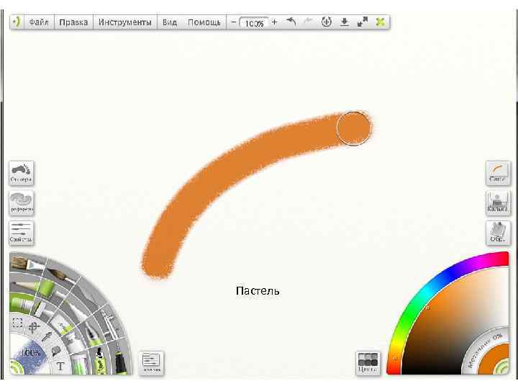Screen dimensions: 518x389
Task: Open the Слои layers panel
Action: [x=498, y=173]
